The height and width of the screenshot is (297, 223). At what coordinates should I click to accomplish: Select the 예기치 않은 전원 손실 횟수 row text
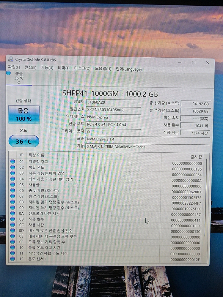pyautogui.click(x=51, y=230)
